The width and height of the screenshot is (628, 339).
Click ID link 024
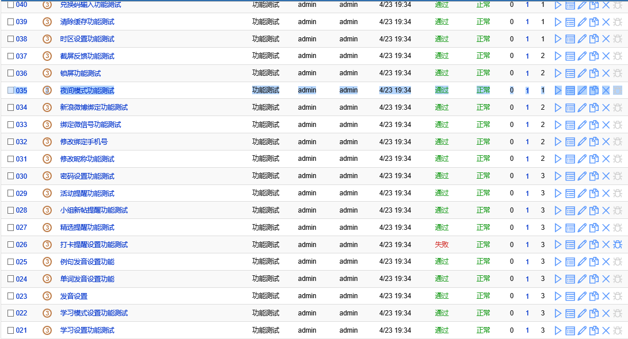[x=22, y=279]
